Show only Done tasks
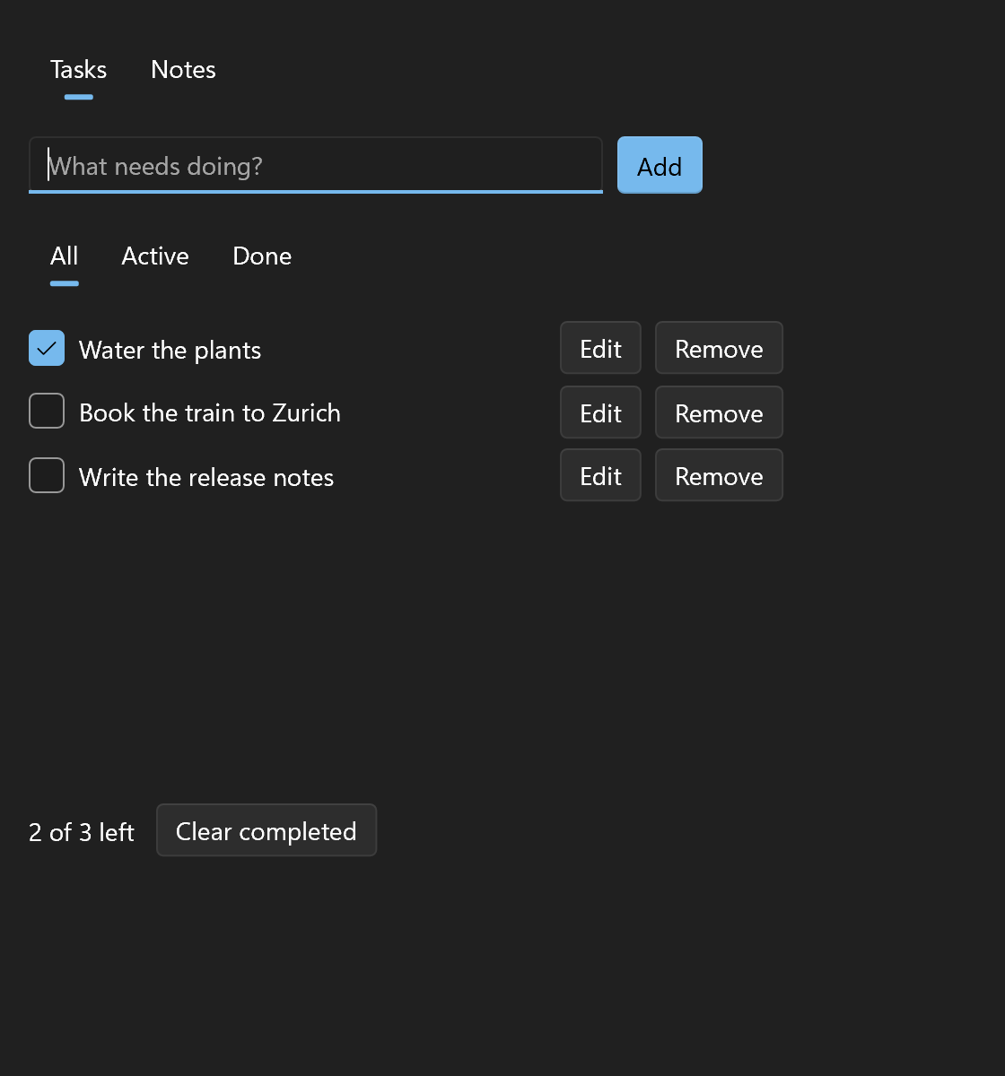 pos(262,256)
